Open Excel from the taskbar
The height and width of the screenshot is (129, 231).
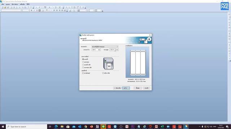162,126
